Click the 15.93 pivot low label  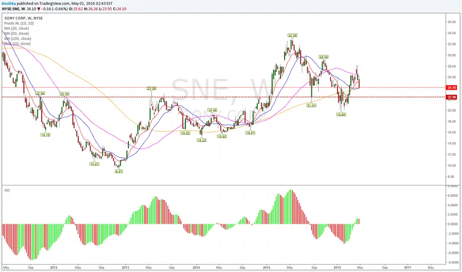(x=222, y=136)
